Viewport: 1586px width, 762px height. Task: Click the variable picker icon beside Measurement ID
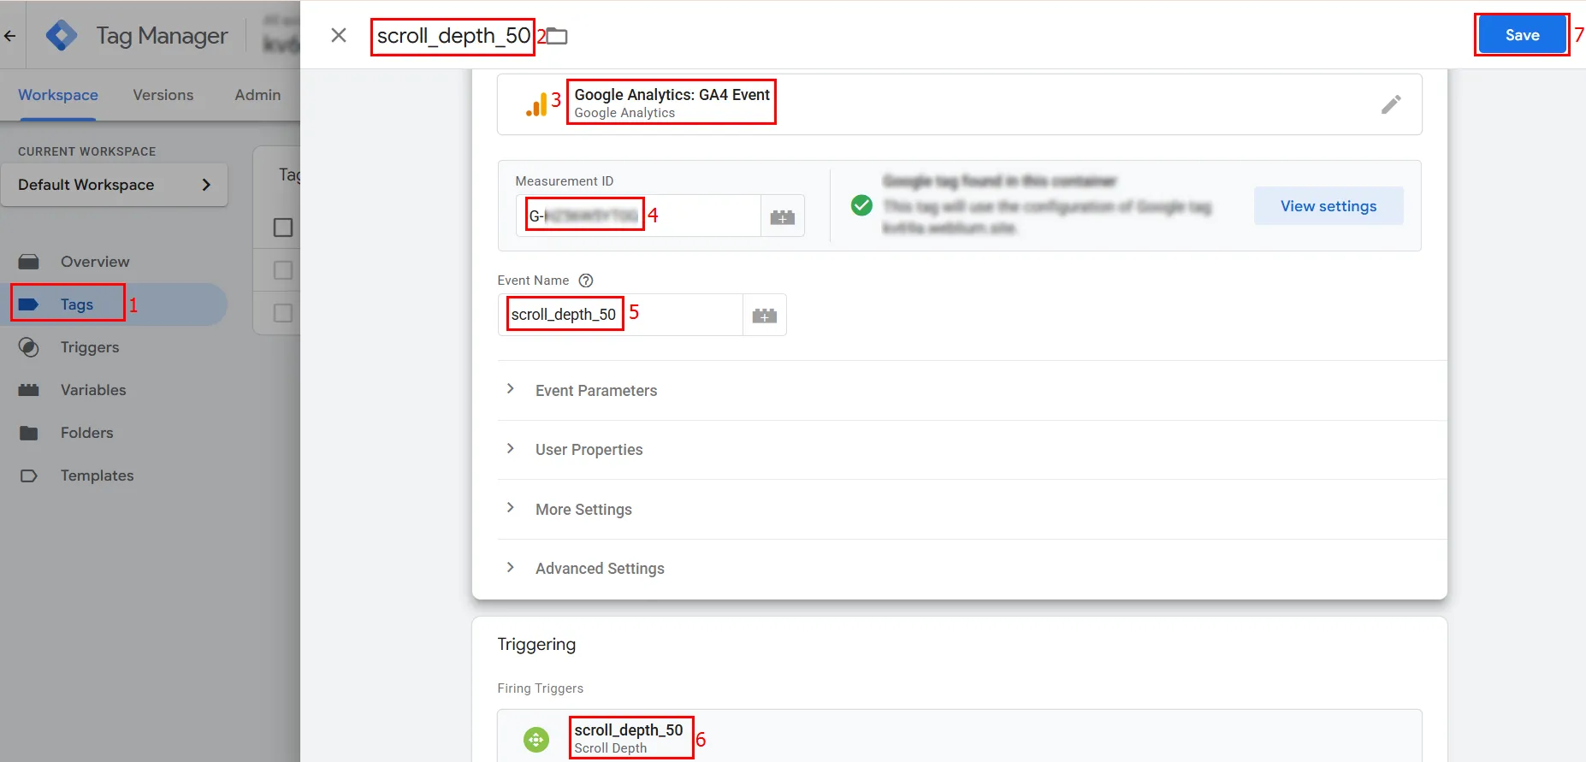pos(782,216)
